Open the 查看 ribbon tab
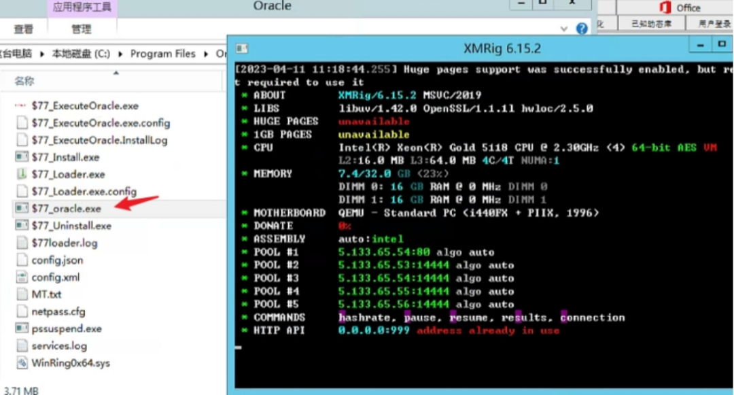 pos(23,29)
